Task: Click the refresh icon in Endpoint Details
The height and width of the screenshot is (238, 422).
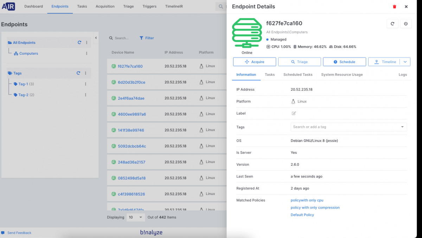Action: 392,24
